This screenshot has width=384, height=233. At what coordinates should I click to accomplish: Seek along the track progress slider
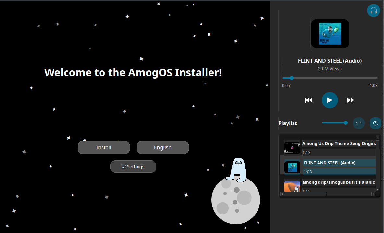pos(330,78)
